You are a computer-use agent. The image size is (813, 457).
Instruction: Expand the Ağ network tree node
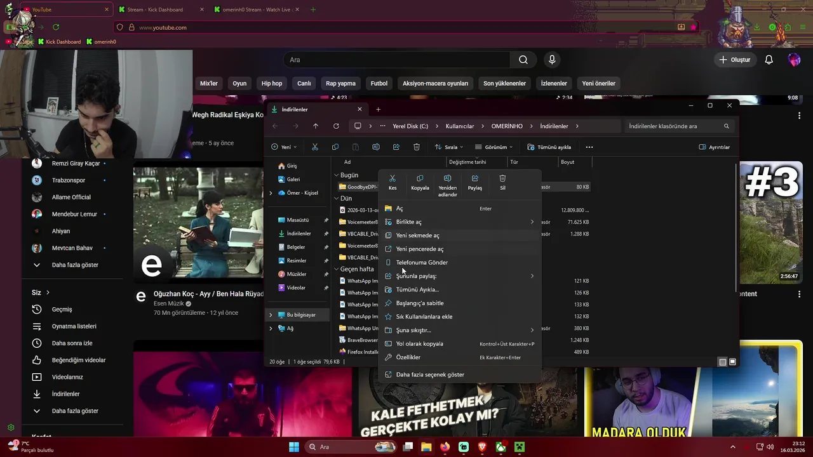[x=271, y=328]
